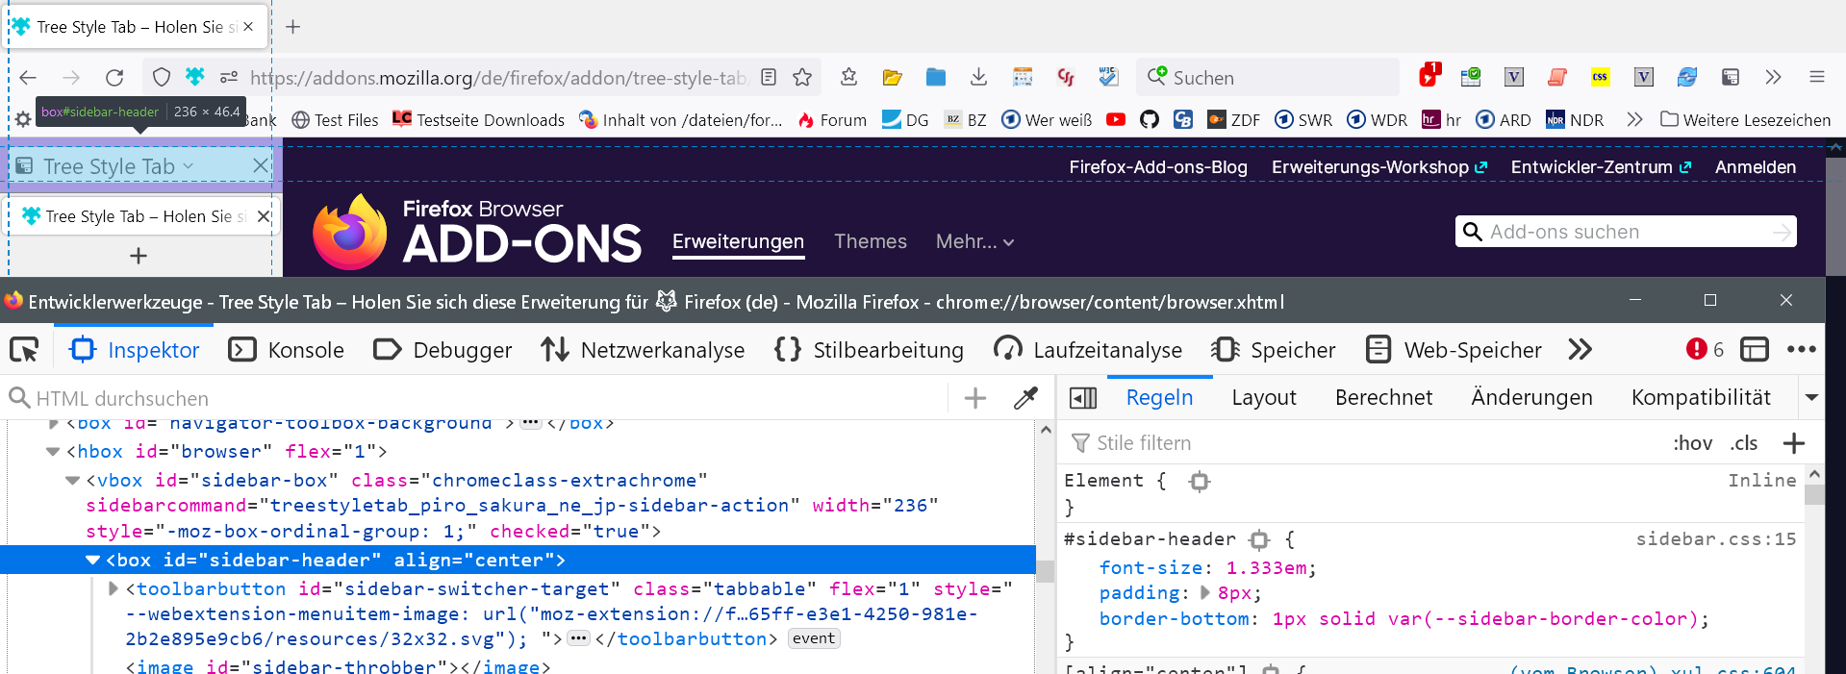Click the browser Back arrow
1846x674 pixels.
pyautogui.click(x=28, y=78)
